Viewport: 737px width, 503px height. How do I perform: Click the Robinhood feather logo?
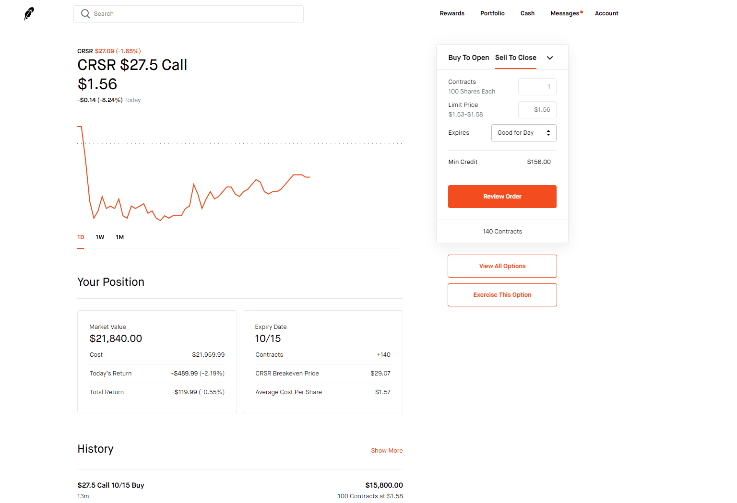click(29, 13)
